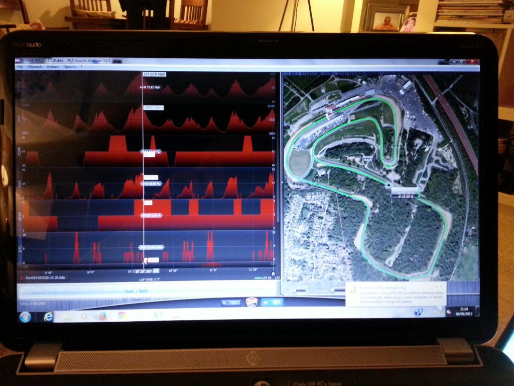Image resolution: width=514 pixels, height=386 pixels.
Task: Open the File menu
Action: [20, 67]
